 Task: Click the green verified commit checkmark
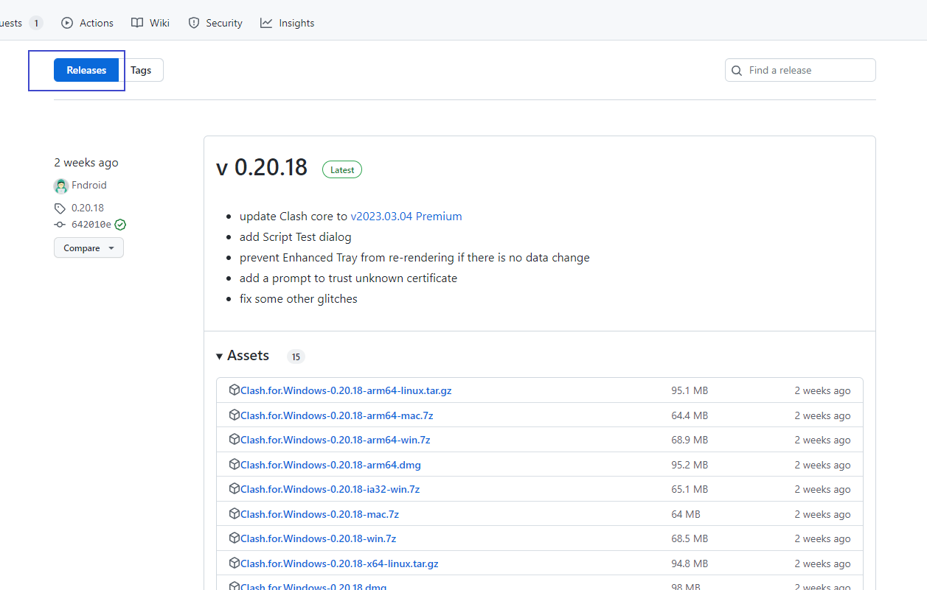coord(120,225)
